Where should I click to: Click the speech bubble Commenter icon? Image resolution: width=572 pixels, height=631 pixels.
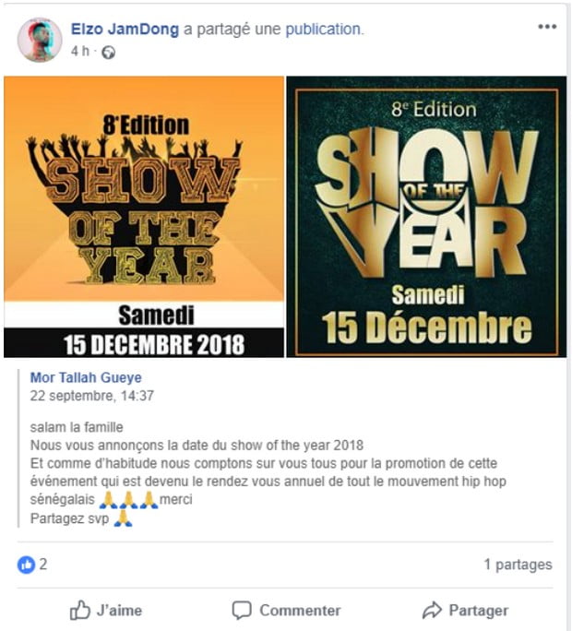tap(242, 610)
